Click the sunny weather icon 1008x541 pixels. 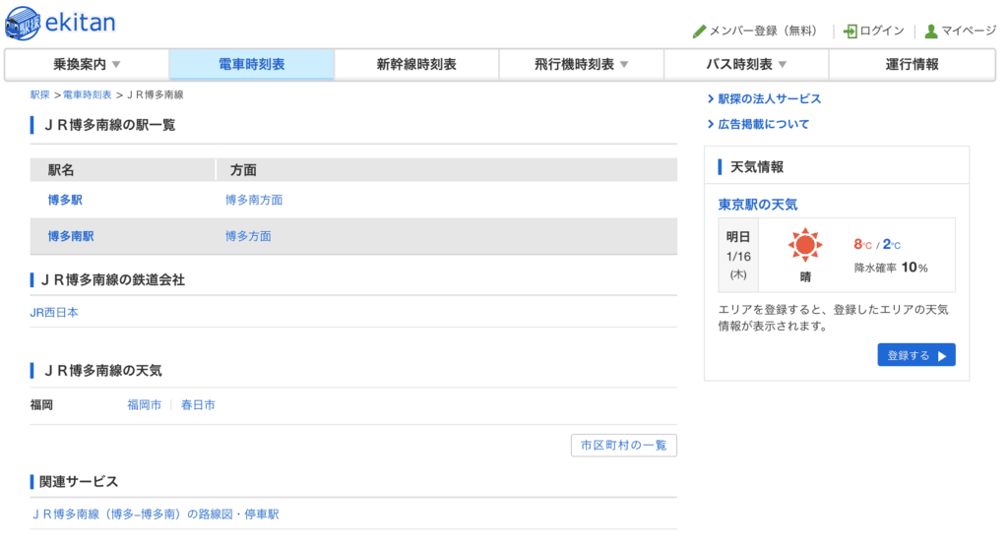click(x=805, y=245)
